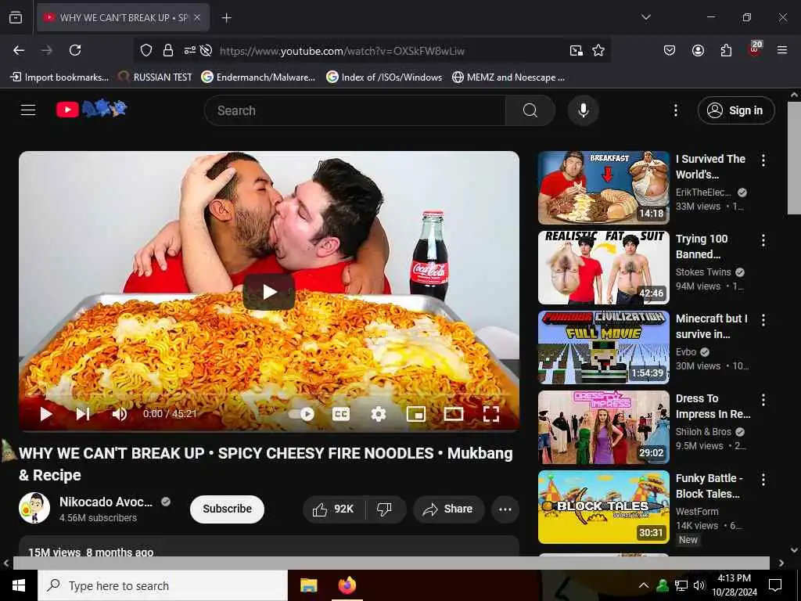Open picture-in-picture icon in the address bar
The width and height of the screenshot is (801, 601).
[x=577, y=50]
